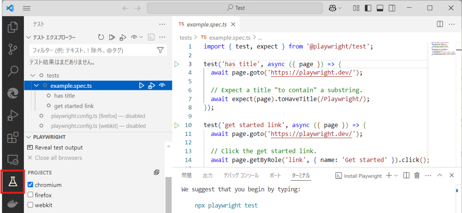Collapse the example.spec.ts tree node

(x=36, y=86)
